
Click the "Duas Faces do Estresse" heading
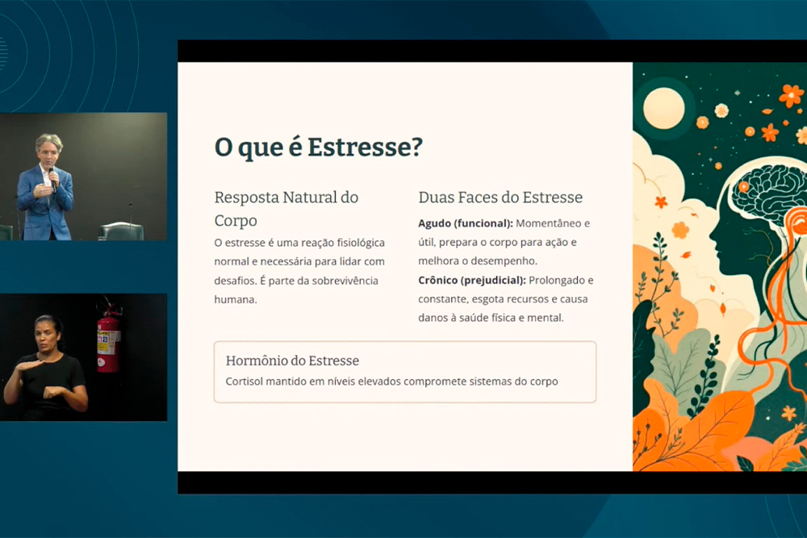coord(500,198)
